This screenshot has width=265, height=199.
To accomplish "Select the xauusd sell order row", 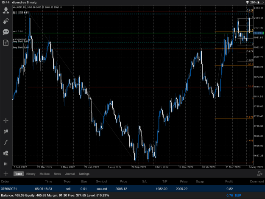I will coord(132,189).
